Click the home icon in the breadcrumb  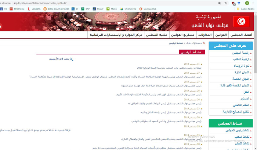click(204, 43)
